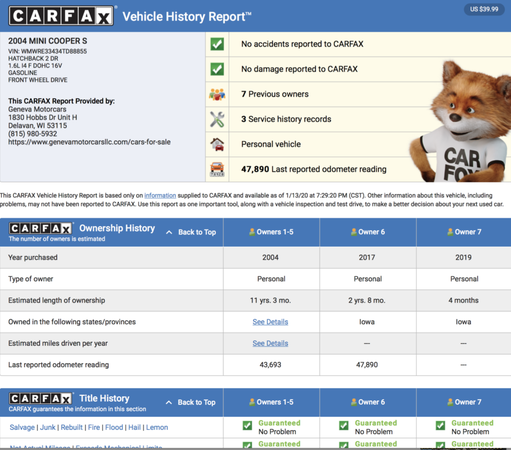Open the Rebuilt title glossary link
Viewport: 511px width, 450px height.
tap(72, 427)
